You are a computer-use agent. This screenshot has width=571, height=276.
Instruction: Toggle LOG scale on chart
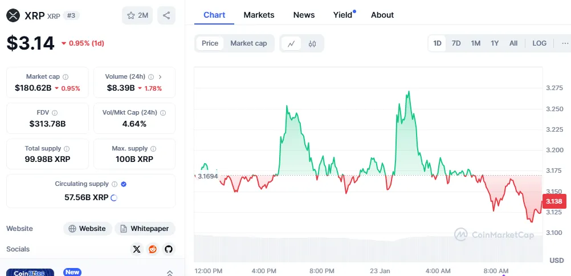[x=539, y=43]
